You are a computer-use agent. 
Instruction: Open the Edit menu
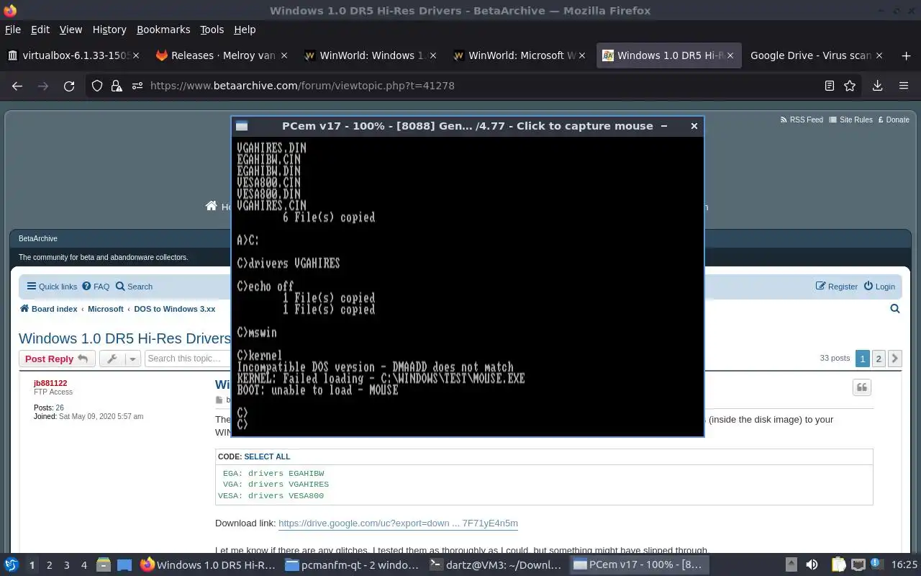40,30
